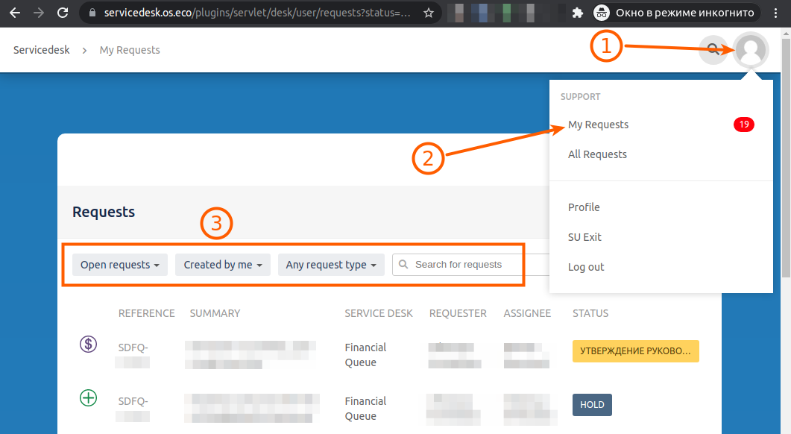Click the HOLD status badge
The image size is (791, 434).
pos(592,405)
